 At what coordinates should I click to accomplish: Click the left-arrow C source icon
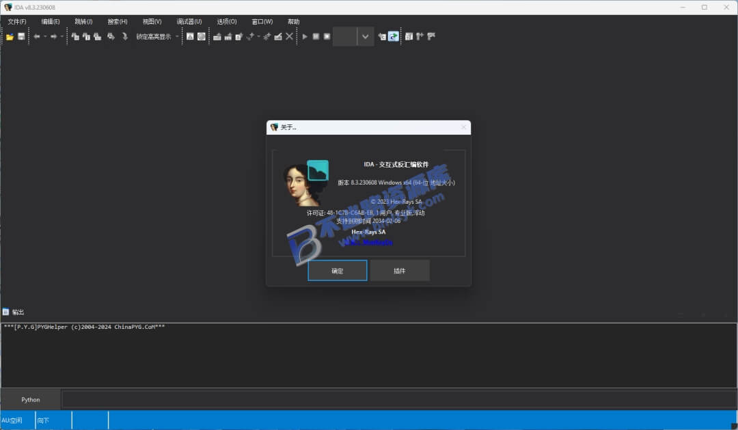(382, 36)
